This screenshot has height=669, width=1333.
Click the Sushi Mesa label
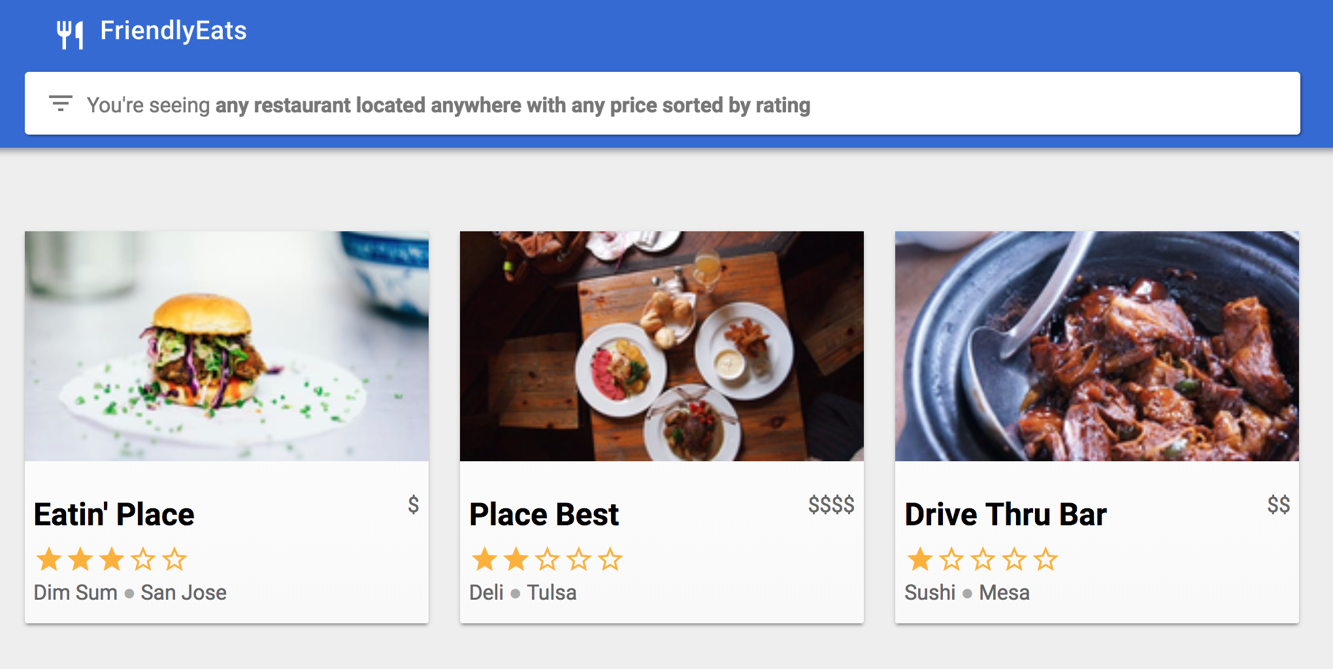click(x=966, y=593)
